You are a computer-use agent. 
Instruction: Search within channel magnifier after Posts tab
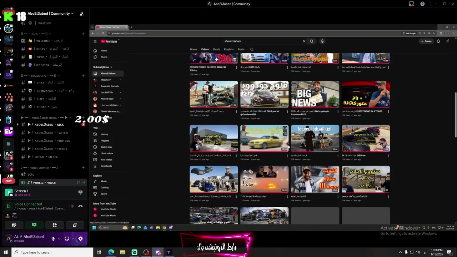[x=252, y=50]
